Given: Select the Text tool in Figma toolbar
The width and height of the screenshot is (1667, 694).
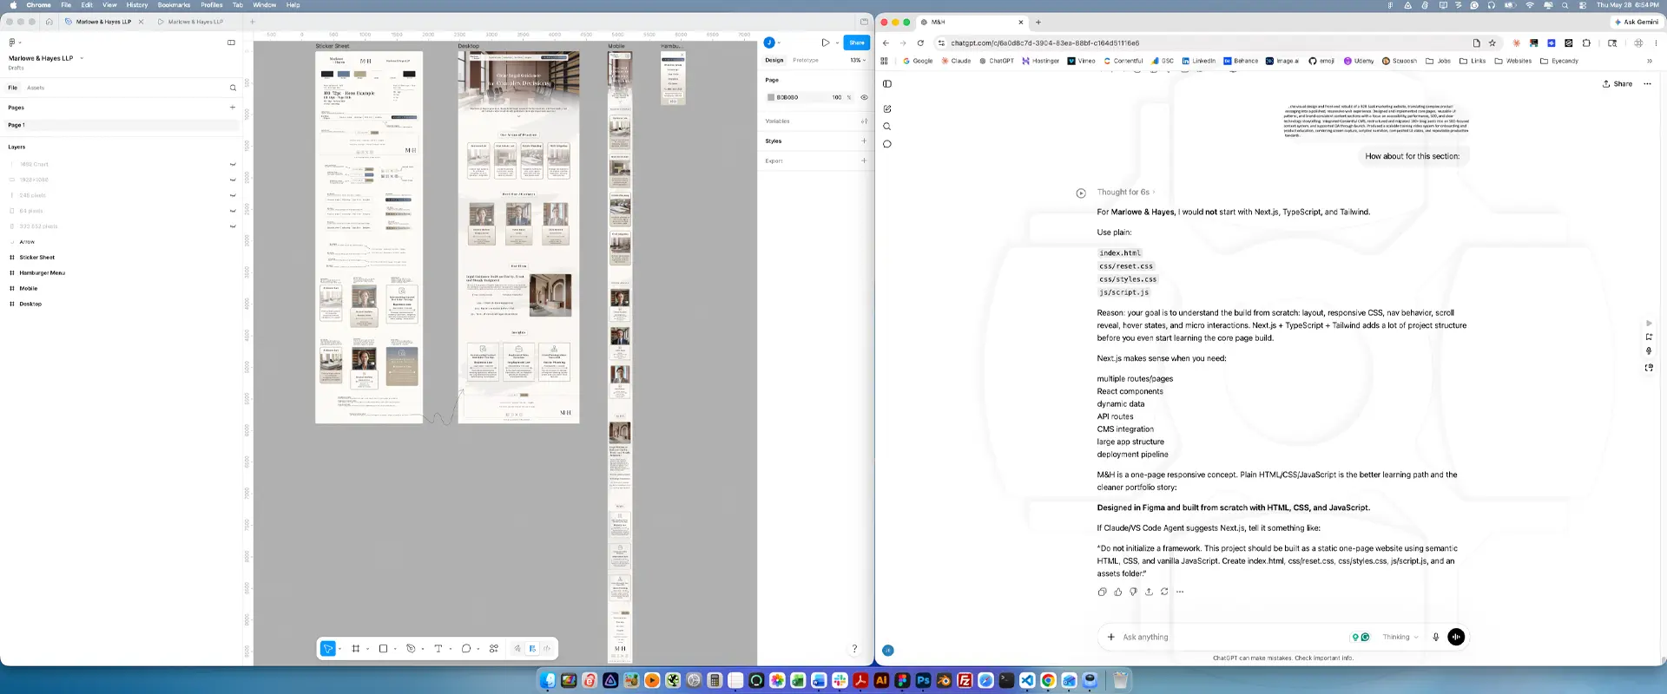Looking at the screenshot, I should click(x=438, y=648).
